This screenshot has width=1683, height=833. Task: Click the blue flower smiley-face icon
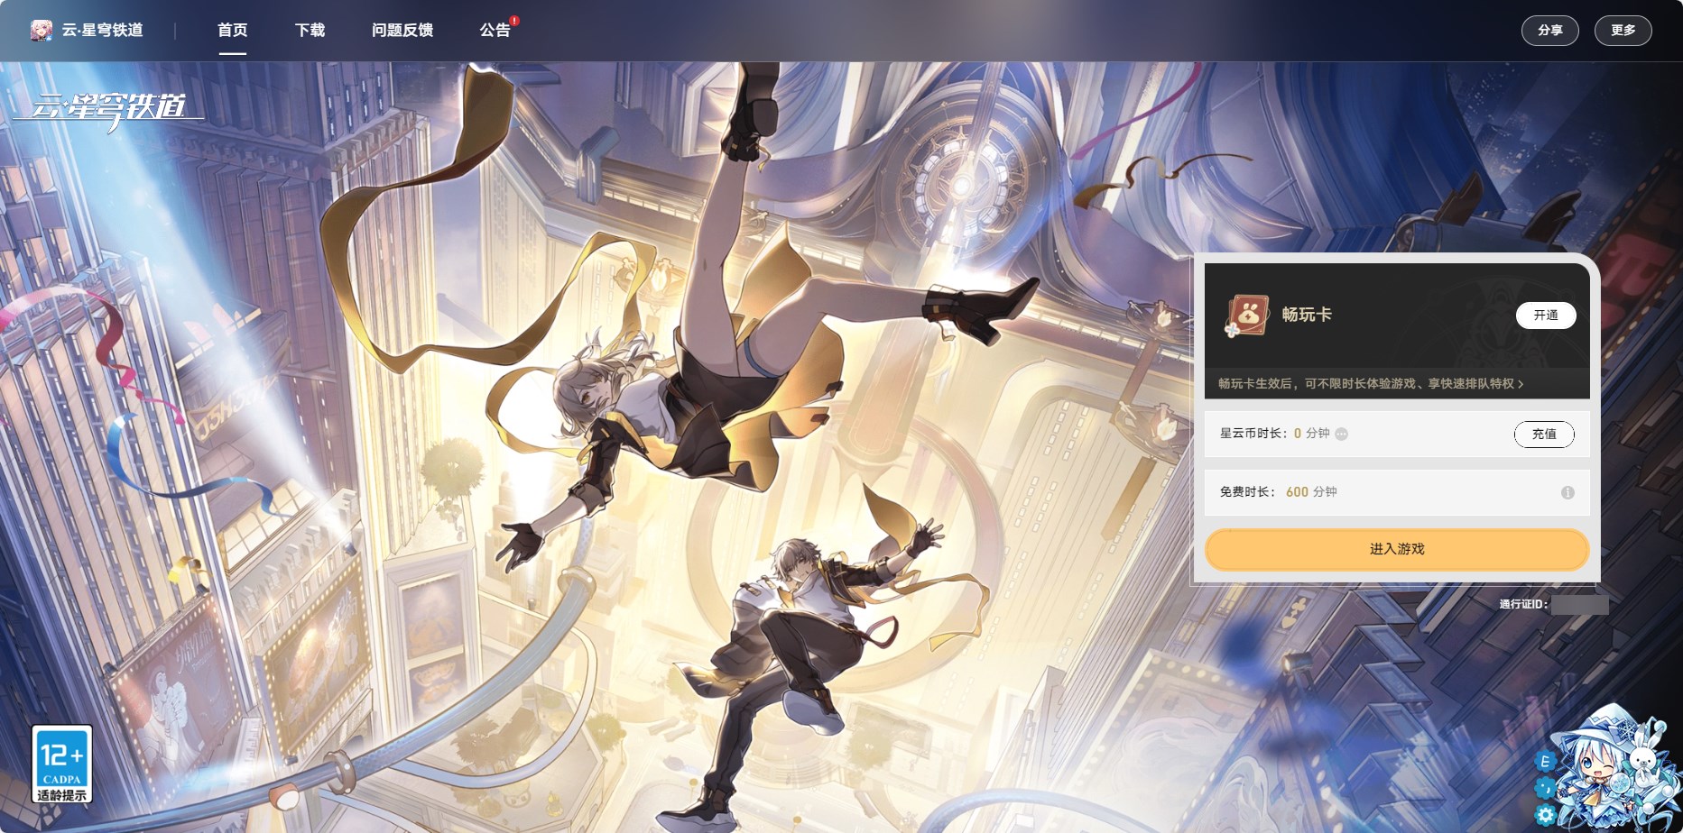point(1546,791)
